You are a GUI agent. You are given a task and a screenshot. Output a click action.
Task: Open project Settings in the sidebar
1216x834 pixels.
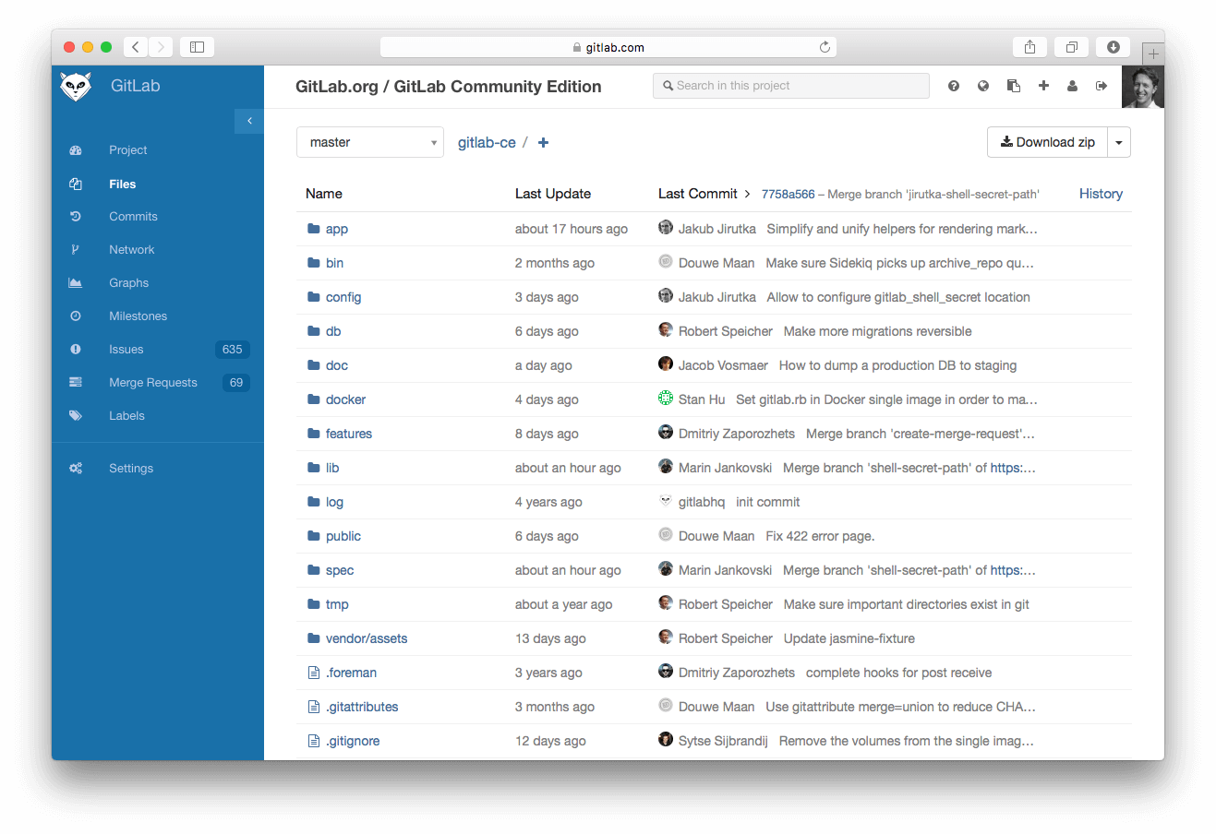tap(131, 468)
